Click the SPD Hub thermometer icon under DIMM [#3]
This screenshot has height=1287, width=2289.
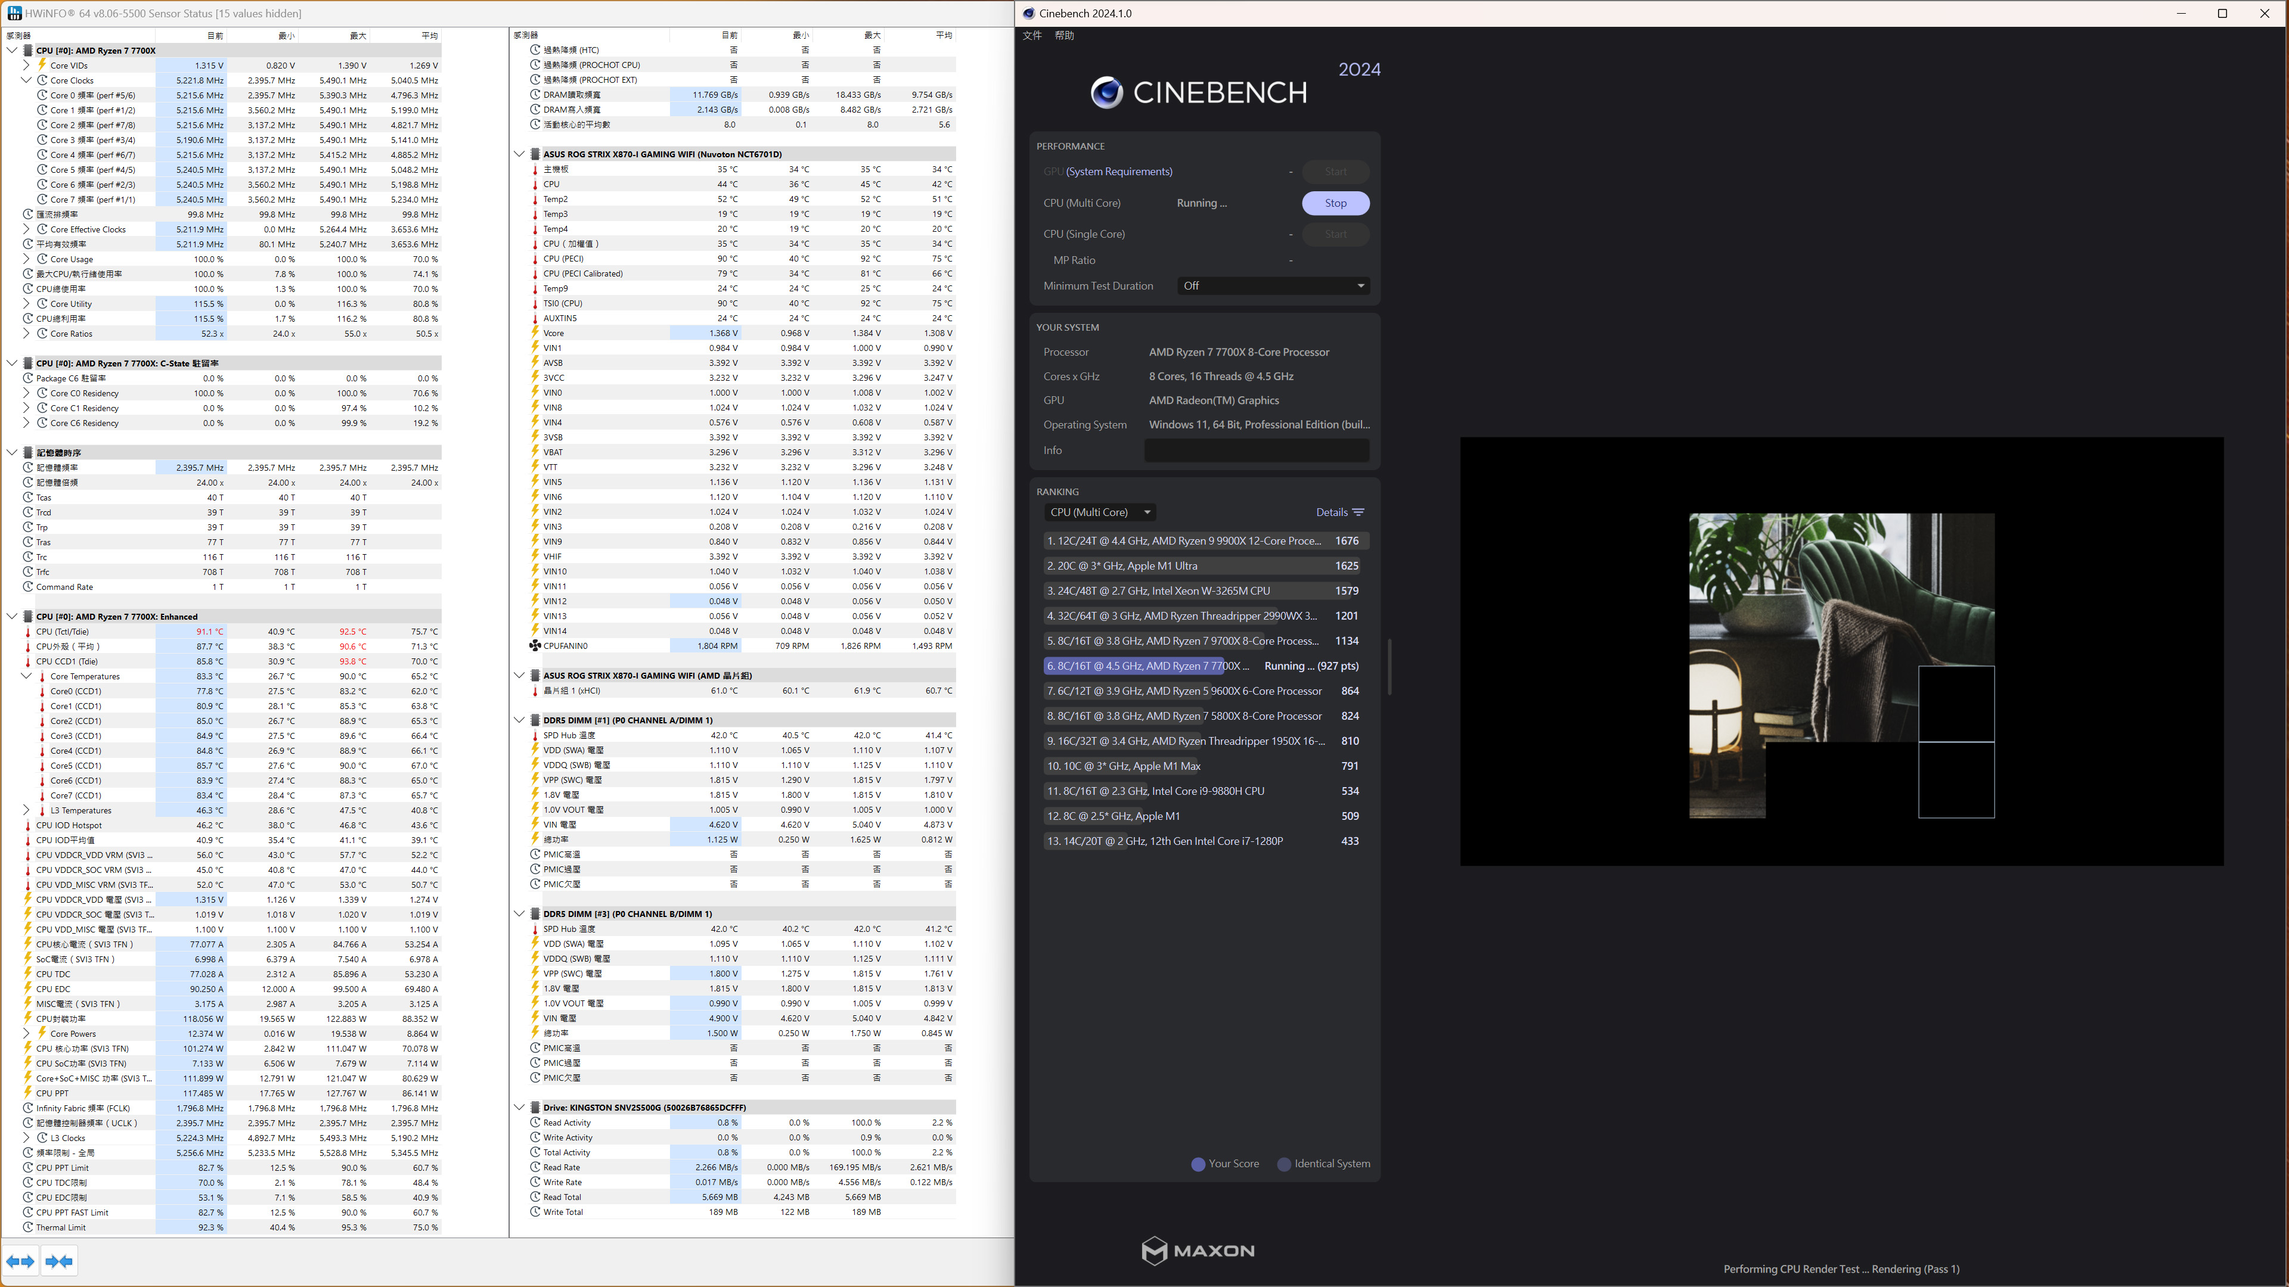(535, 929)
